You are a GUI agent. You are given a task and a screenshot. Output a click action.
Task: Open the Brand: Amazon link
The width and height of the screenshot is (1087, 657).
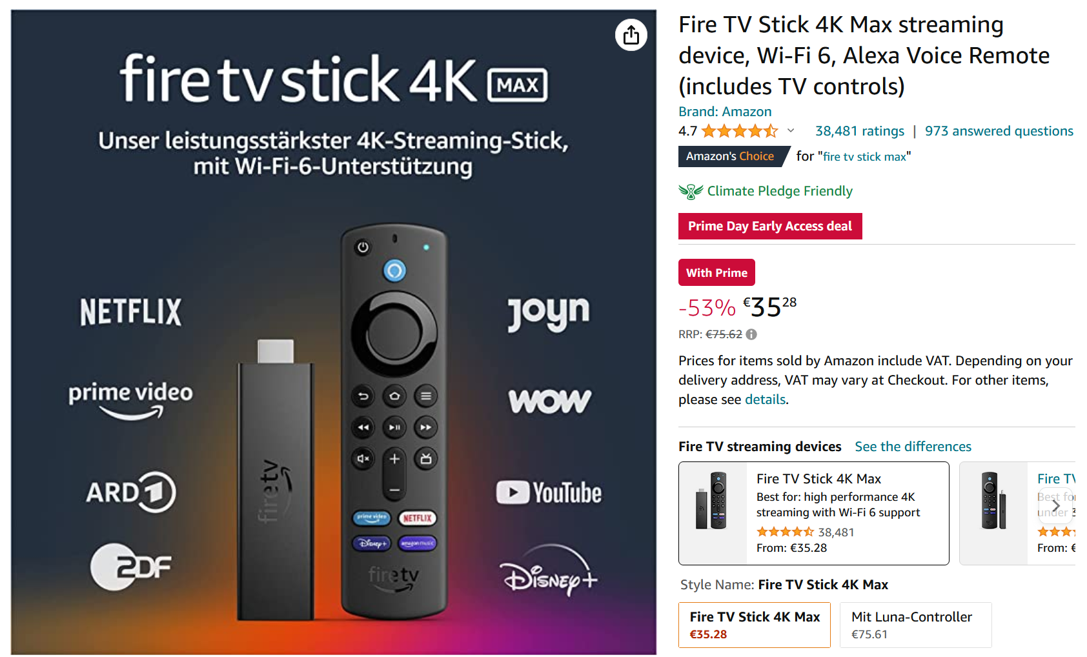click(725, 112)
